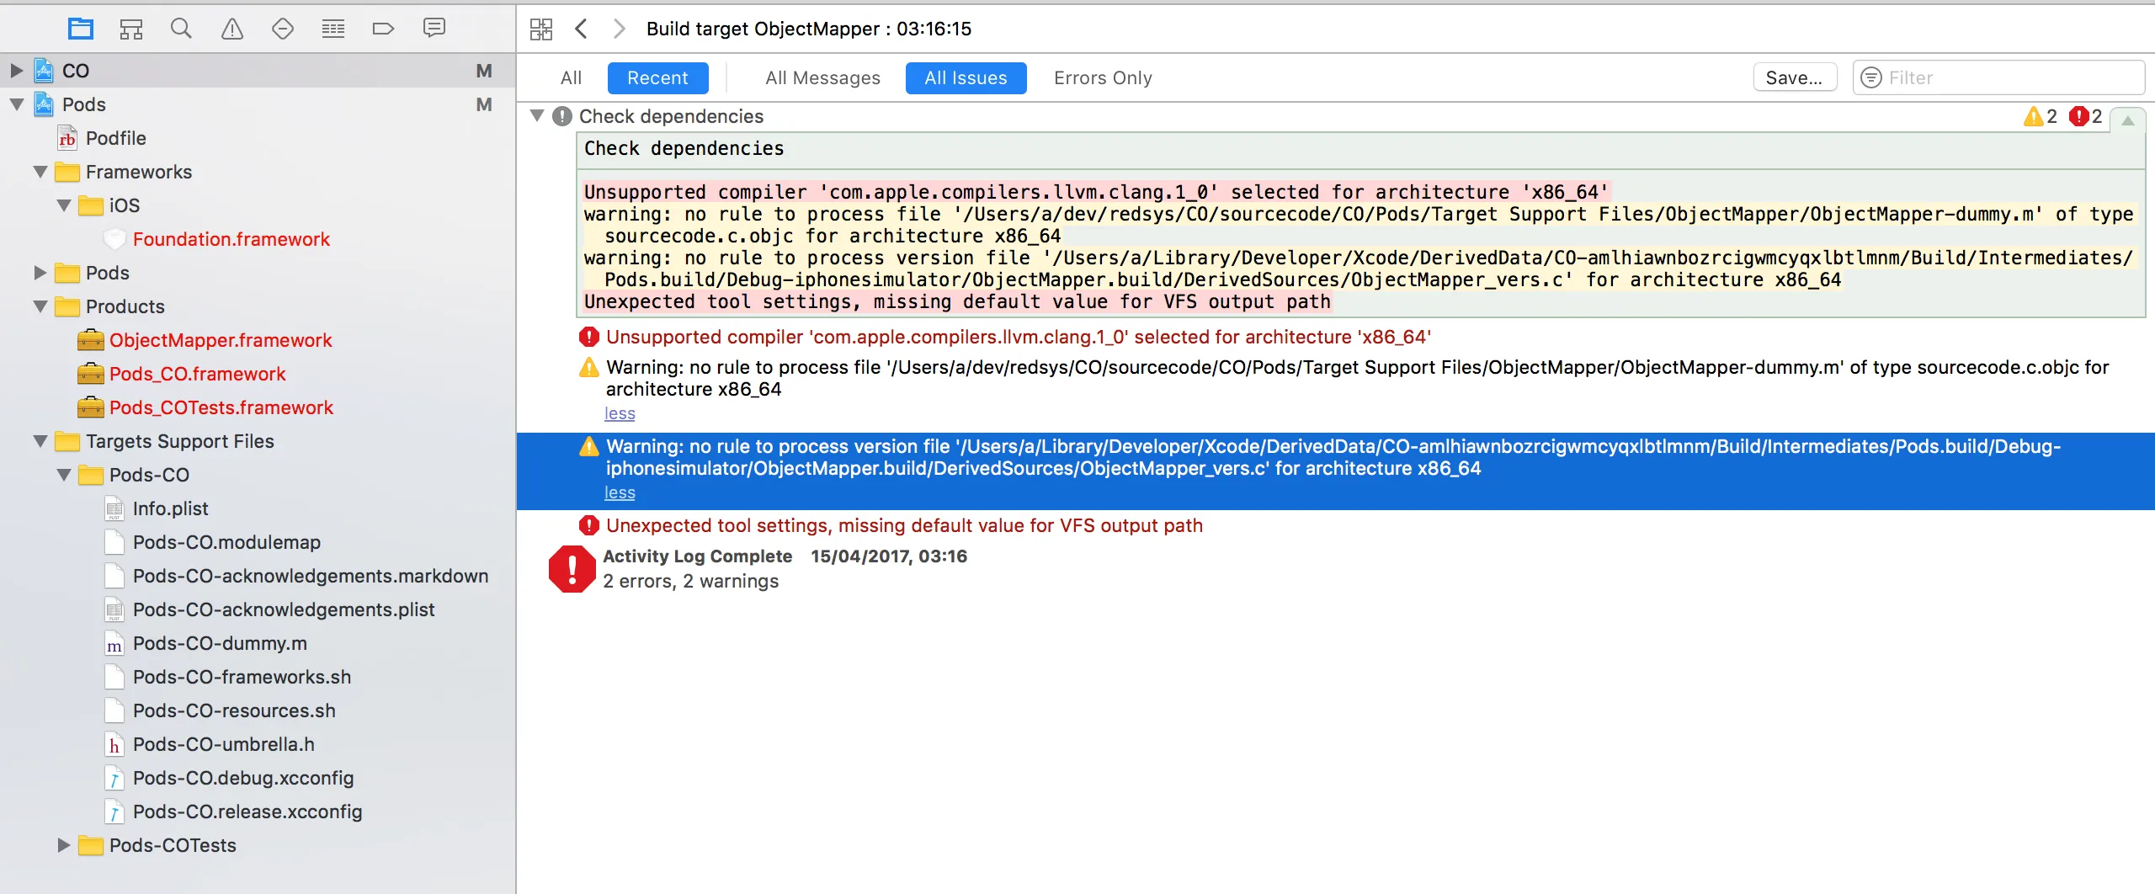This screenshot has height=894, width=2155.
Task: Collapse the Products group
Action: pyautogui.click(x=40, y=306)
